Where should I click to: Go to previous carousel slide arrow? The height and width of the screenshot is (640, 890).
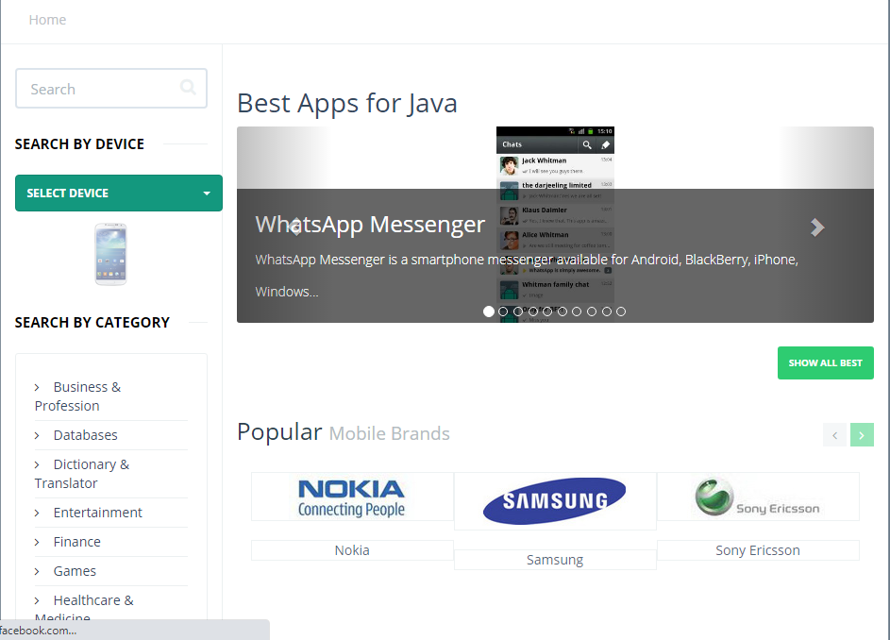point(294,227)
